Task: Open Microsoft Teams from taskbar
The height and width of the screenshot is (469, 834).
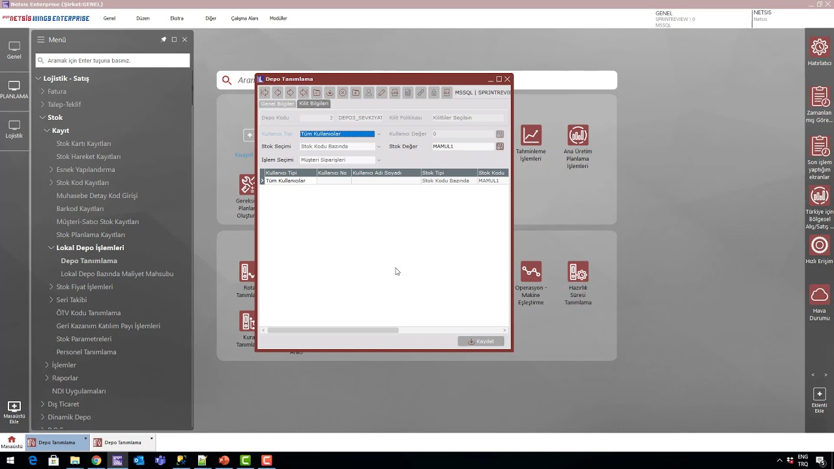Action: coord(160,461)
